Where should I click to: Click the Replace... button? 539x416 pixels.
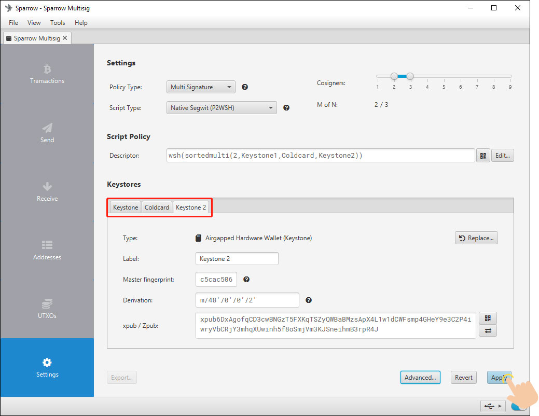coord(476,238)
